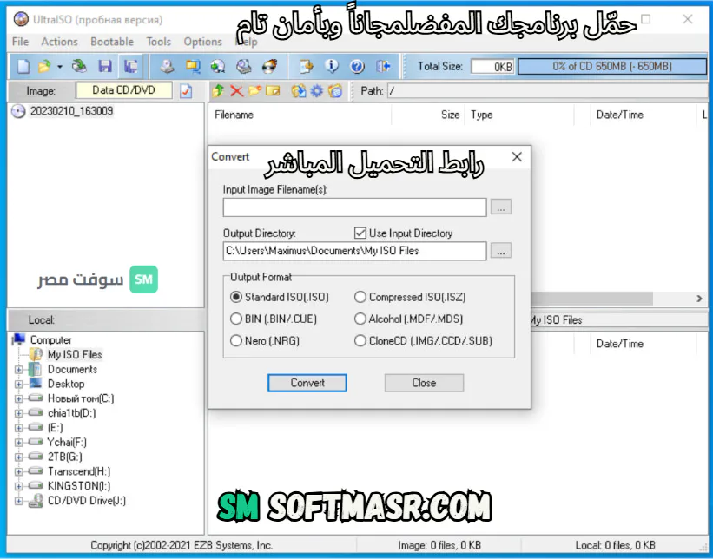Open the Actions menu

[x=60, y=42]
